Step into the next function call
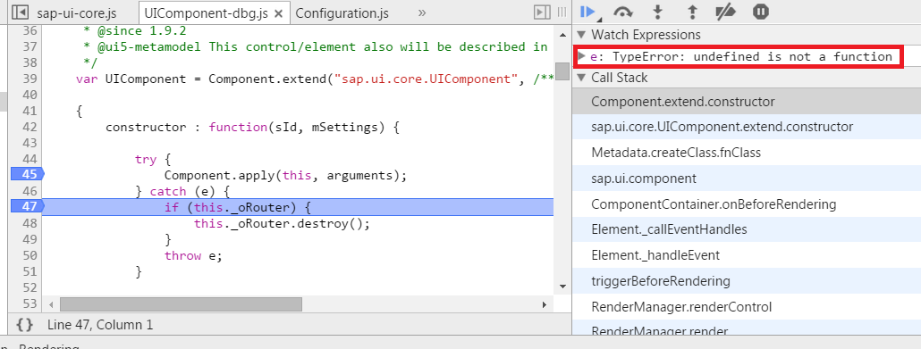Viewport: 921px width, 349px height. [658, 12]
